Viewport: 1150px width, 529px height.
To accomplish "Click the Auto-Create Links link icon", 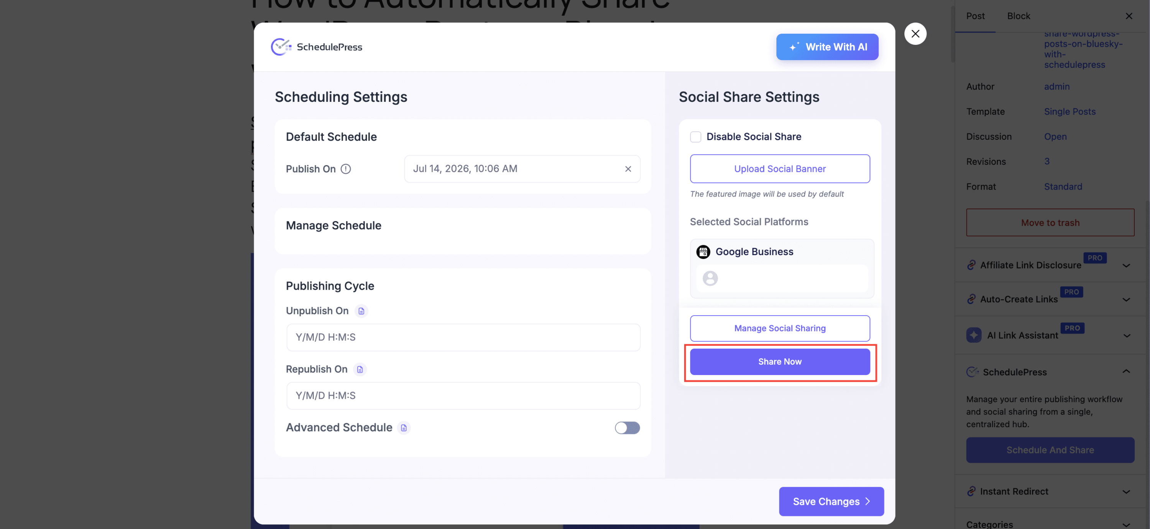I will (971, 299).
